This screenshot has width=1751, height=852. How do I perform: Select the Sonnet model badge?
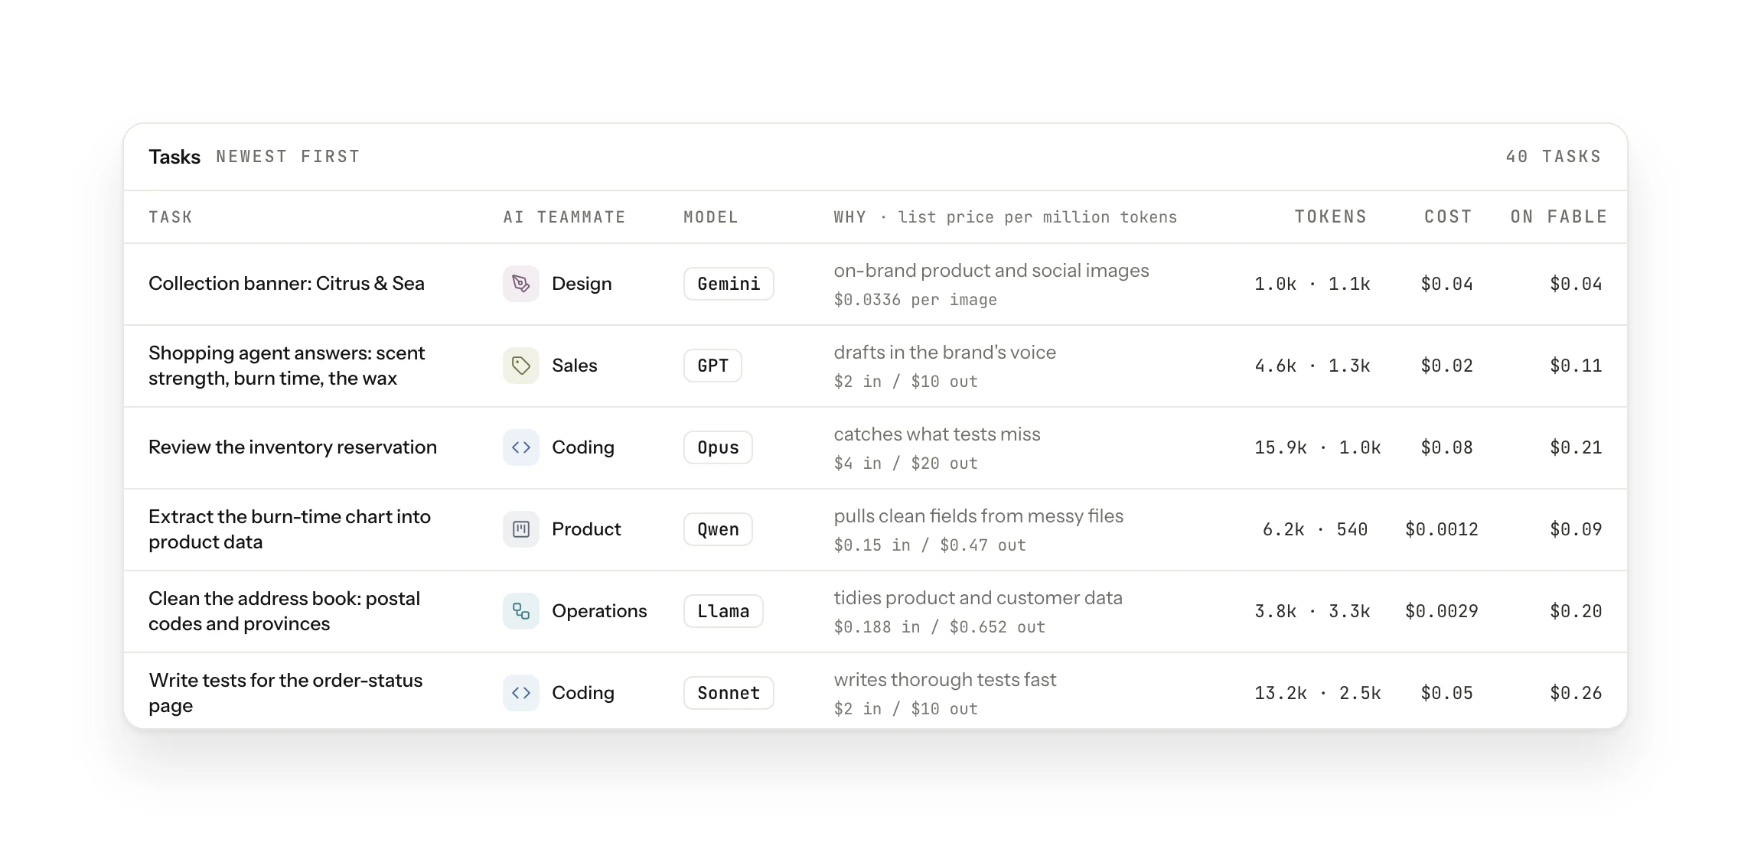pos(729,693)
